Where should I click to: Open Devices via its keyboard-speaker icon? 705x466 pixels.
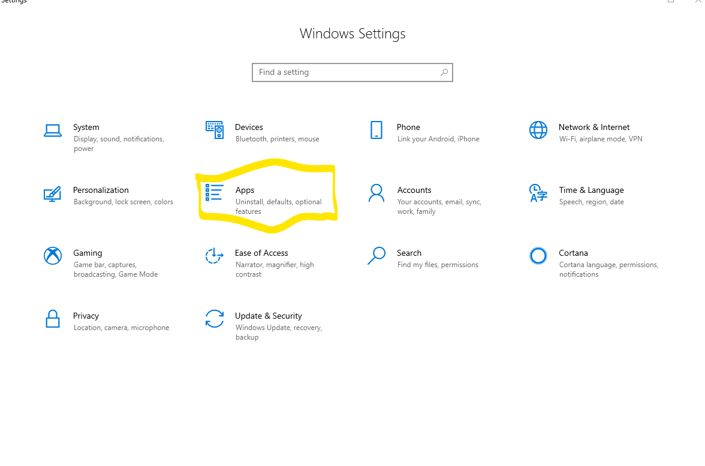point(215,129)
